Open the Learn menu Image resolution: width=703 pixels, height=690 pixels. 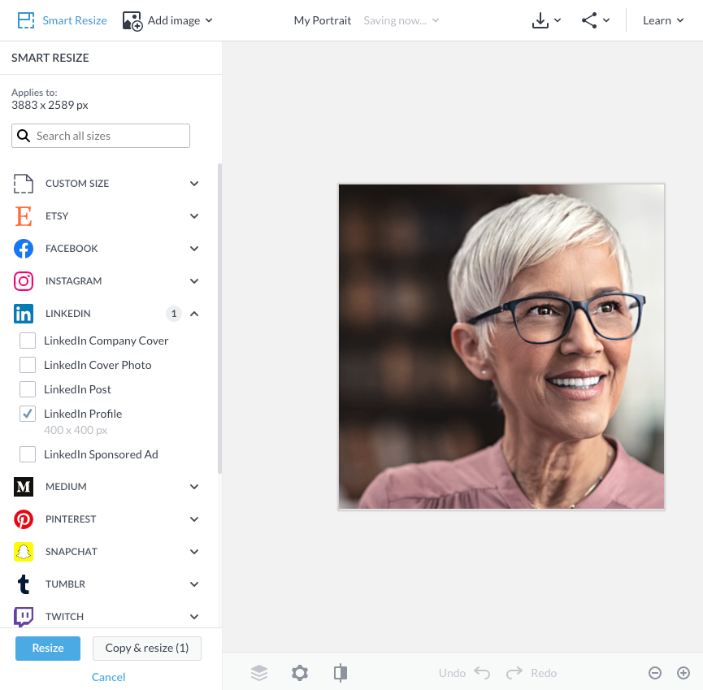tap(663, 20)
